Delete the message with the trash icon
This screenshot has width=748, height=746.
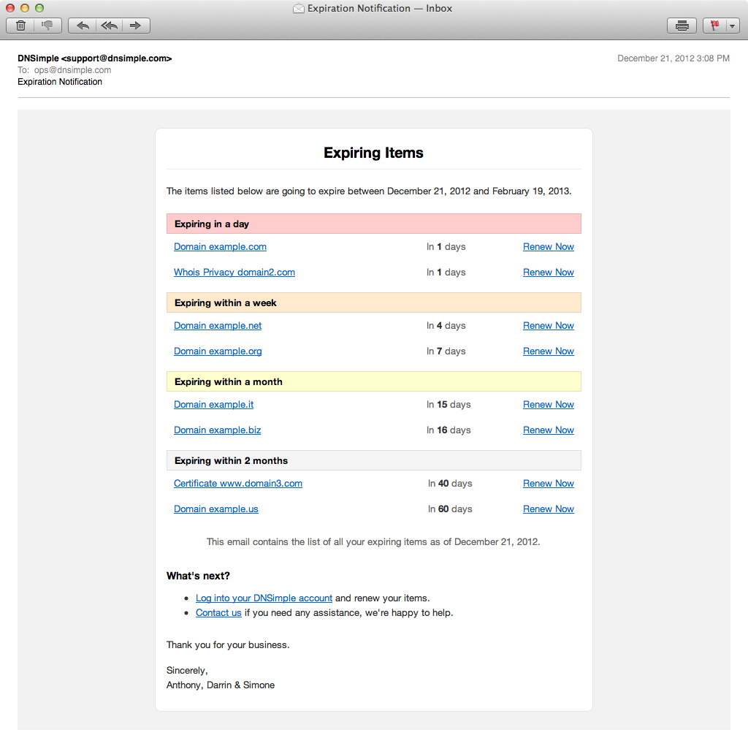[x=20, y=26]
